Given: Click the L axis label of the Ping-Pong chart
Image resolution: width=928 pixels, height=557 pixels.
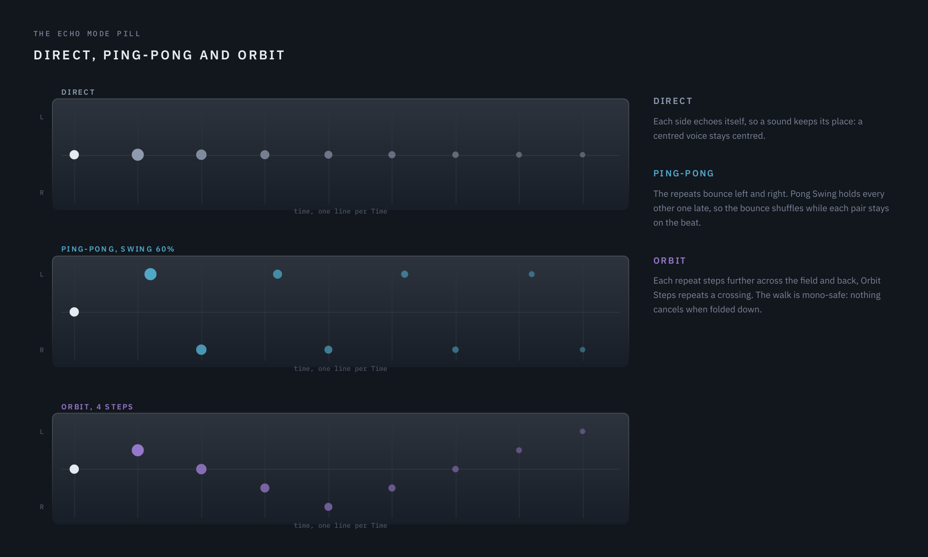Looking at the screenshot, I should (x=42, y=274).
